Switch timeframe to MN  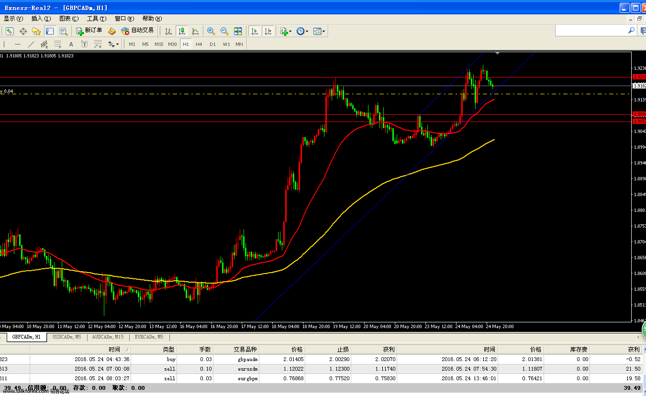(239, 44)
